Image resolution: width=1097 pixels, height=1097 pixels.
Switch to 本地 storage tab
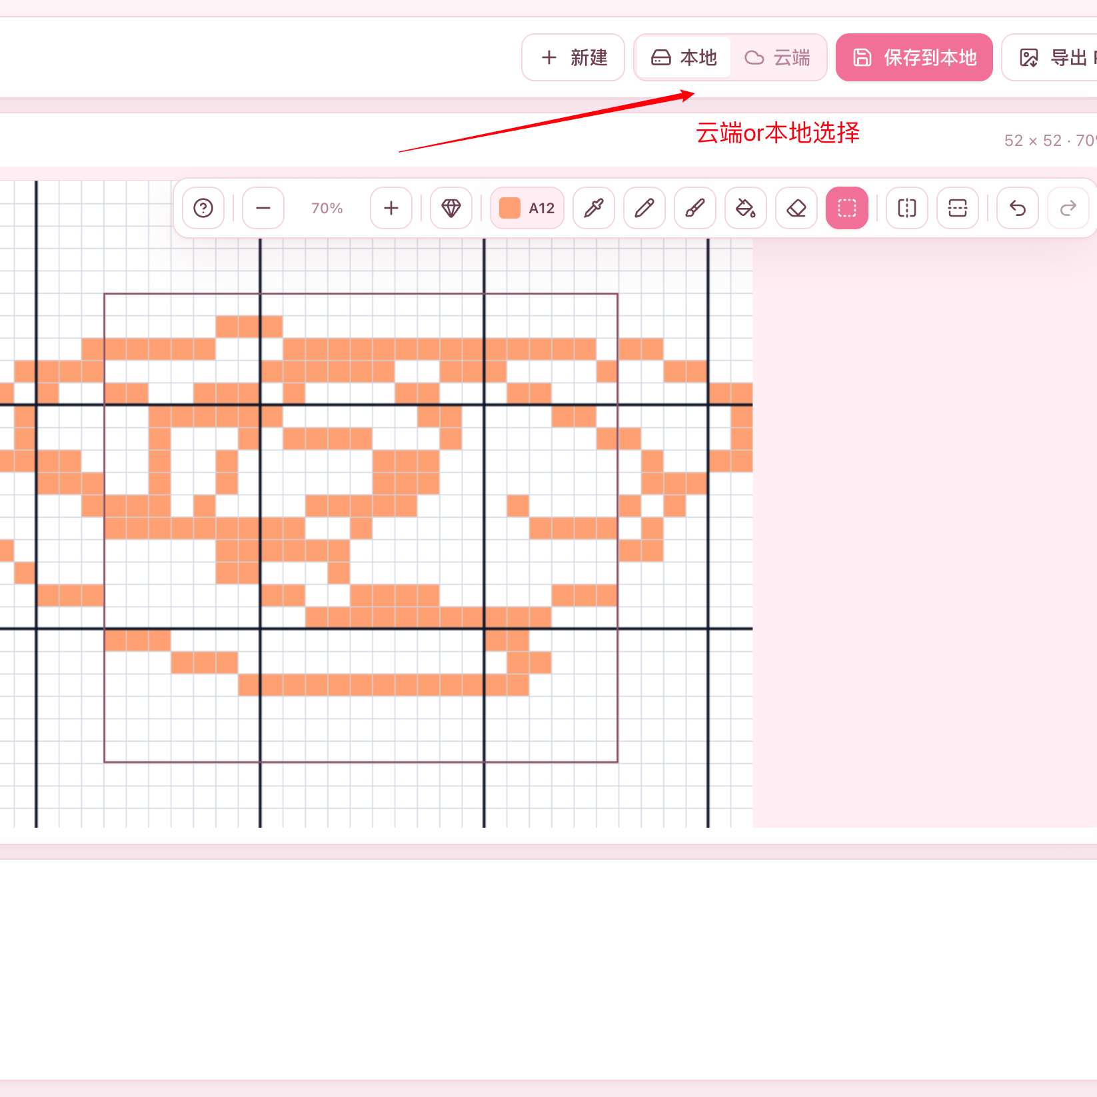(x=684, y=57)
